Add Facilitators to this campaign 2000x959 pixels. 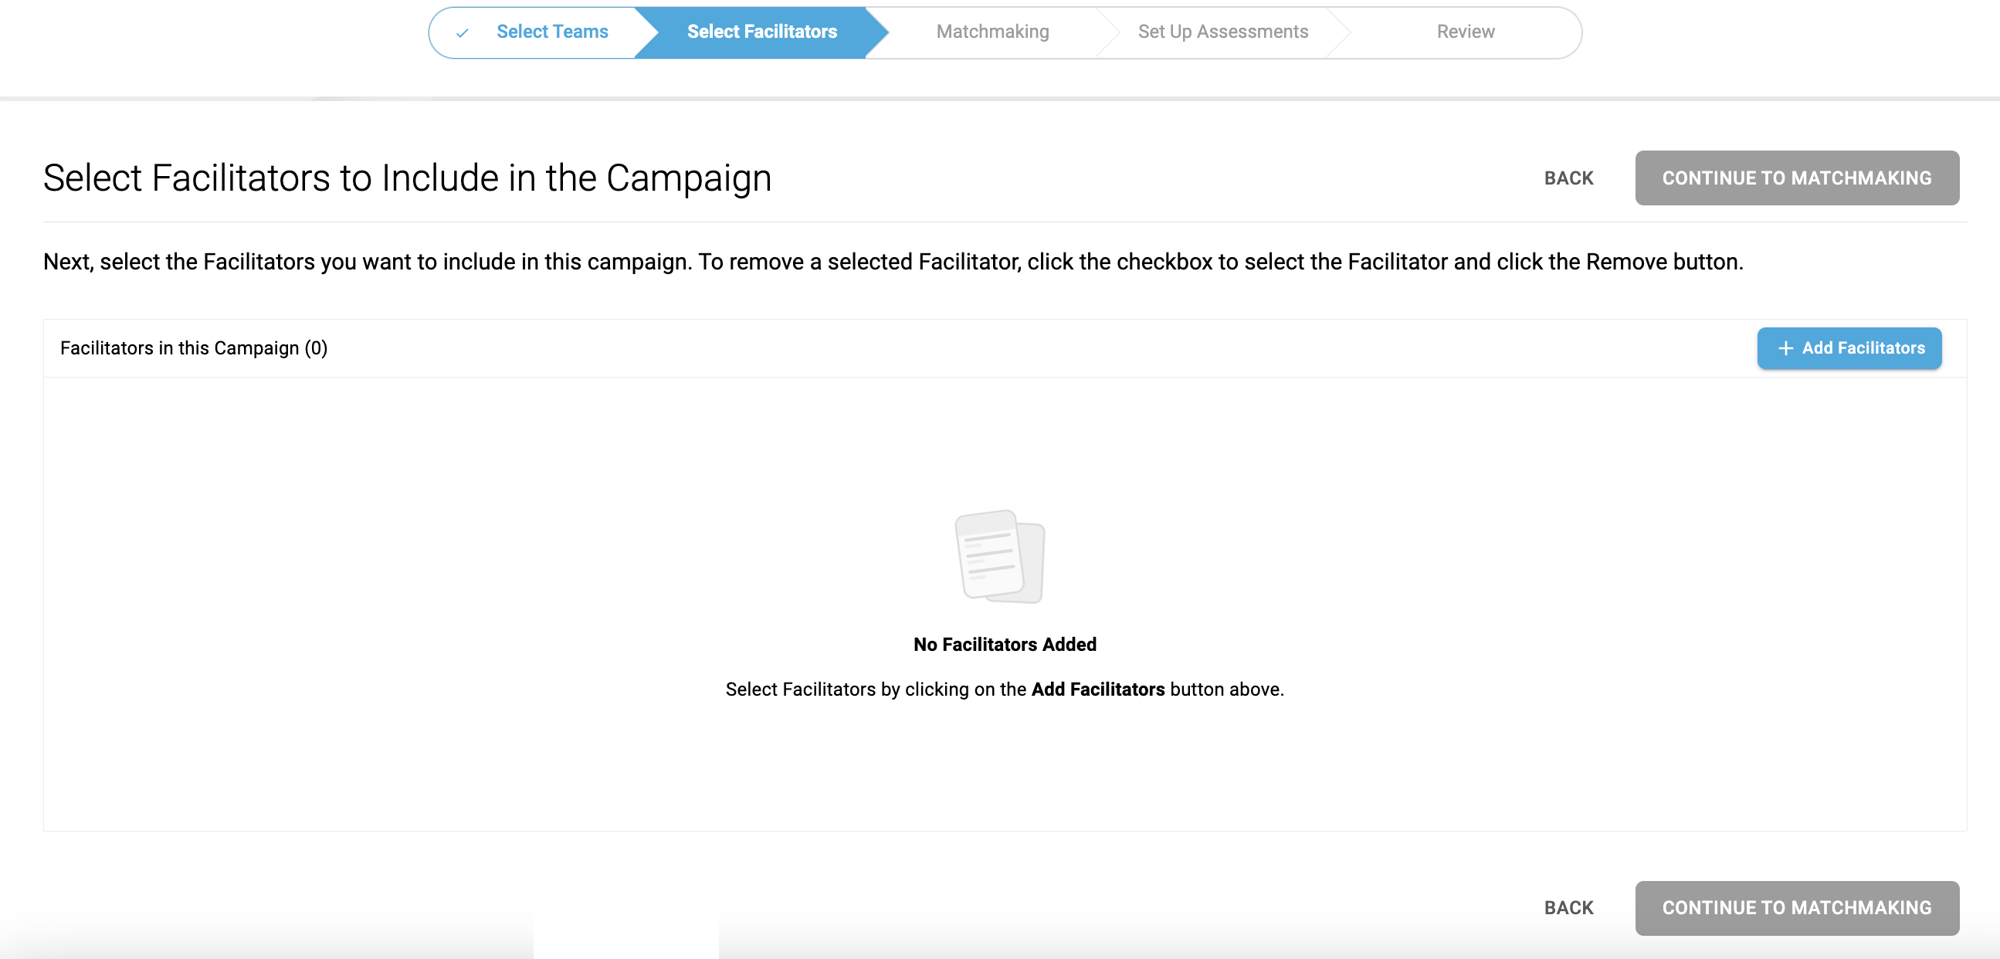click(x=1849, y=349)
